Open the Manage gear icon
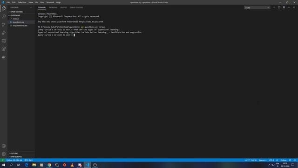 (x=4, y=154)
